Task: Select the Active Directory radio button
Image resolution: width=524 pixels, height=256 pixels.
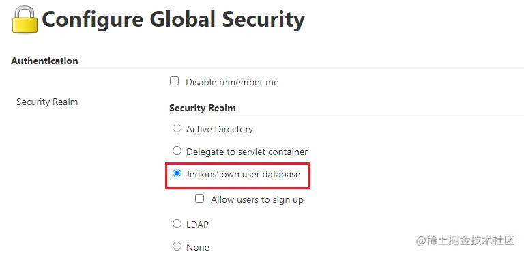Action: point(177,128)
